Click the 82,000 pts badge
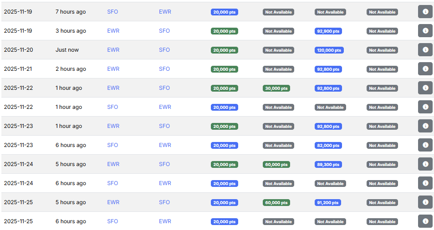The width and height of the screenshot is (434, 230). [328, 146]
